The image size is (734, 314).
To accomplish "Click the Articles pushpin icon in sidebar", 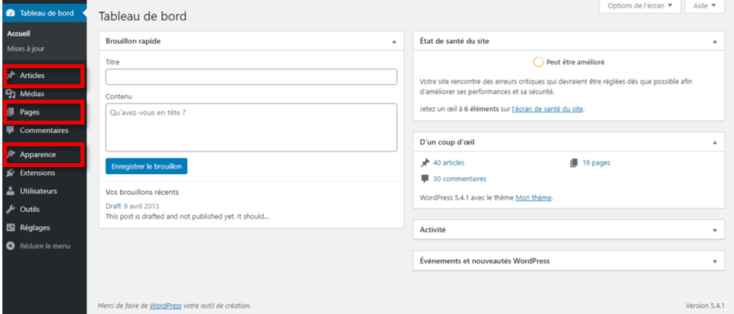I will (x=11, y=76).
